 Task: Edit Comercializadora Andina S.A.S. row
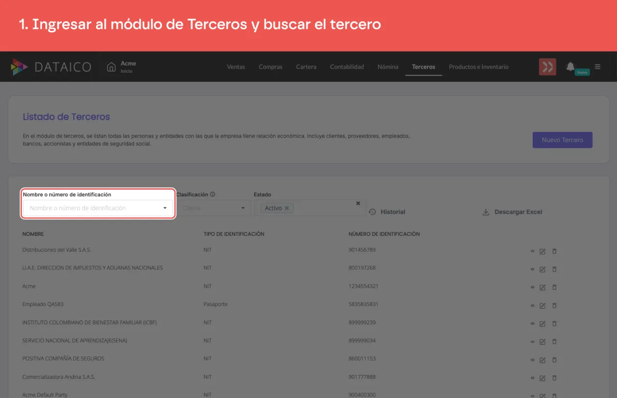pyautogui.click(x=542, y=378)
